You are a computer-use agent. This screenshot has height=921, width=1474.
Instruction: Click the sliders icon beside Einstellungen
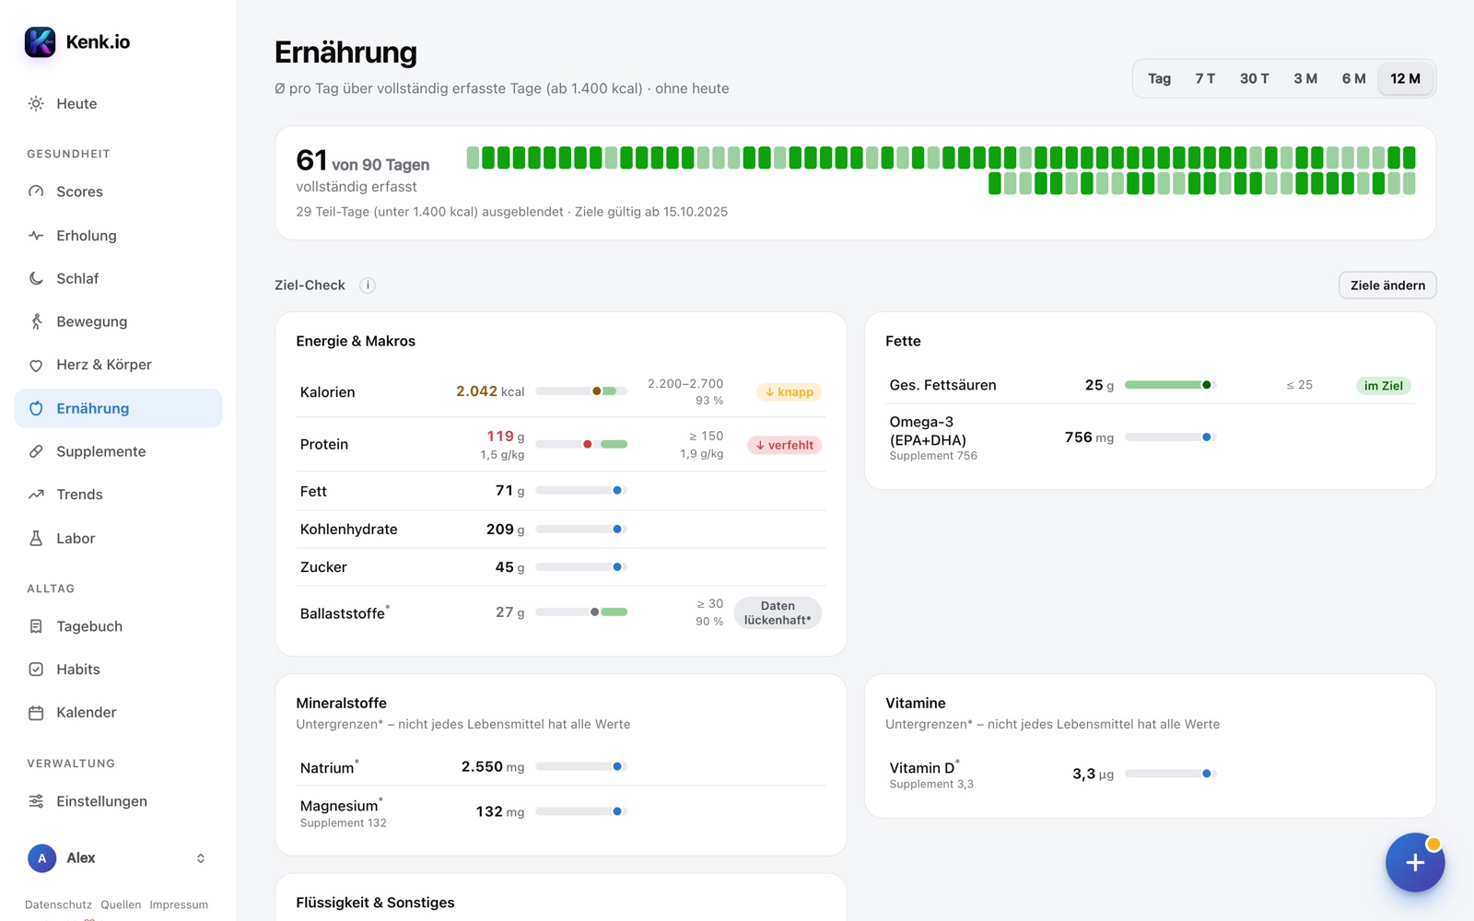36,801
